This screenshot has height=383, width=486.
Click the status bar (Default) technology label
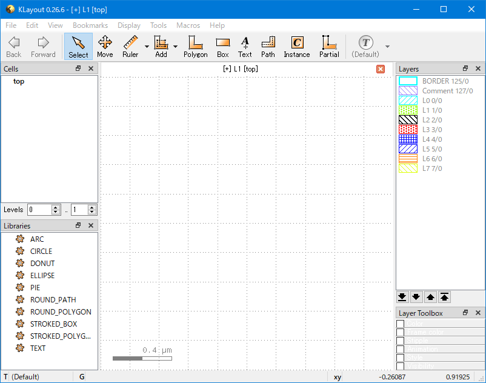coord(25,377)
